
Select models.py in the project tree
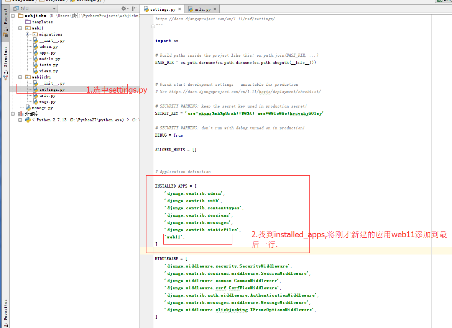(49, 59)
